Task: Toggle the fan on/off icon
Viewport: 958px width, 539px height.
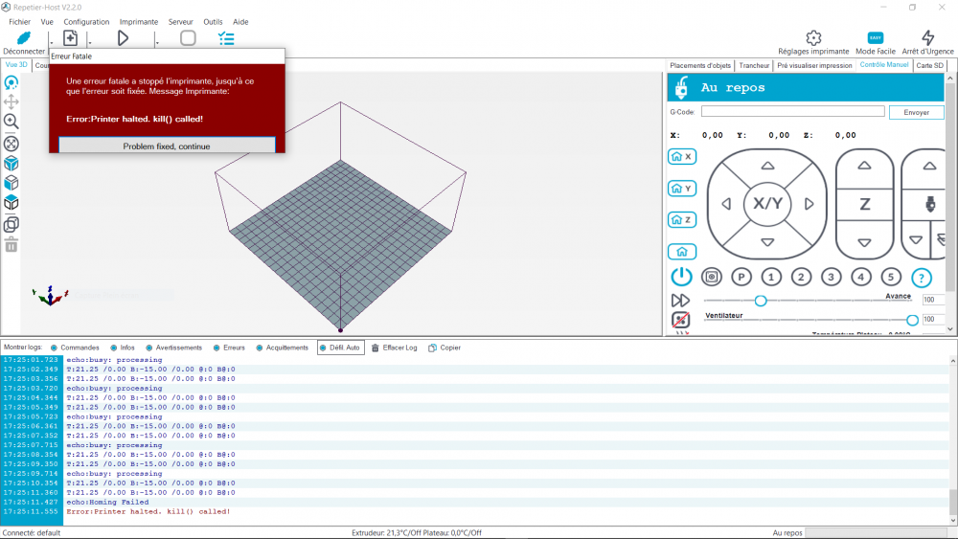Action: [680, 319]
